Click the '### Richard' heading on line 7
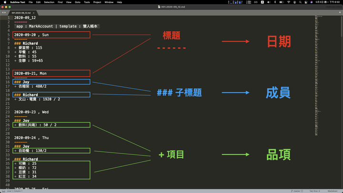This screenshot has height=193, width=343. (26, 43)
